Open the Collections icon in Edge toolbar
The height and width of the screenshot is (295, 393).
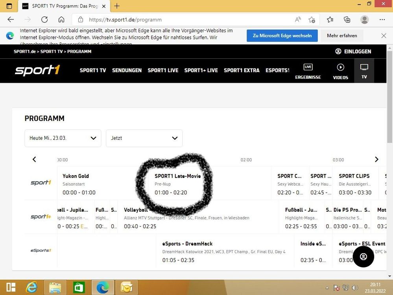pyautogui.click(x=347, y=20)
